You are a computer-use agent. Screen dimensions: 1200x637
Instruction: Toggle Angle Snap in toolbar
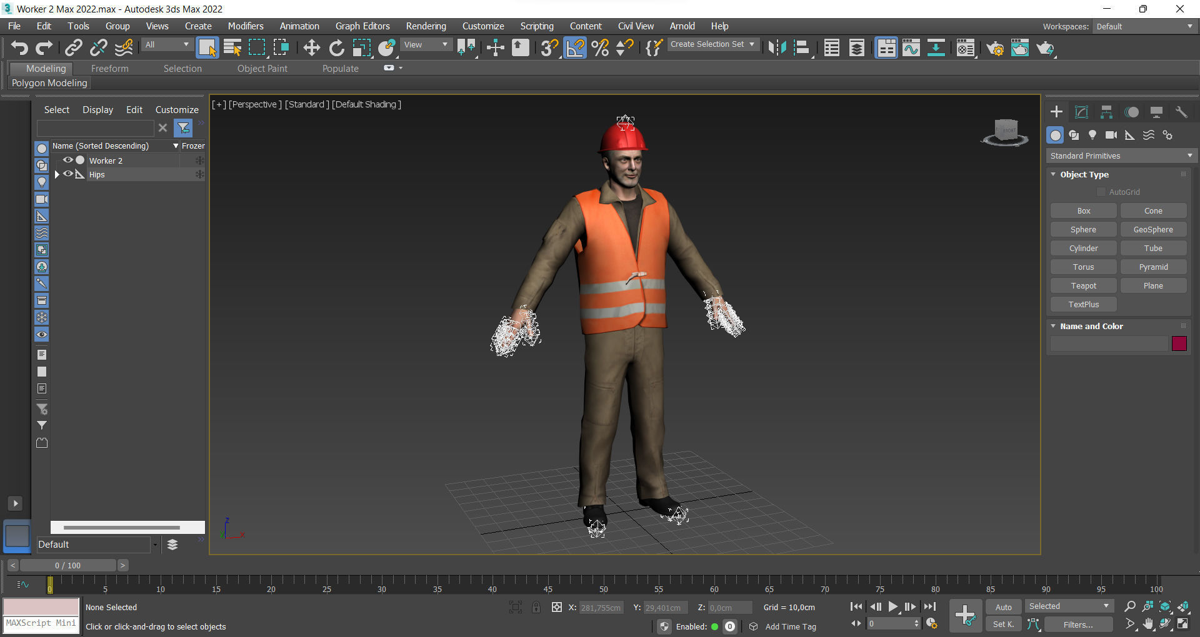[x=575, y=48]
